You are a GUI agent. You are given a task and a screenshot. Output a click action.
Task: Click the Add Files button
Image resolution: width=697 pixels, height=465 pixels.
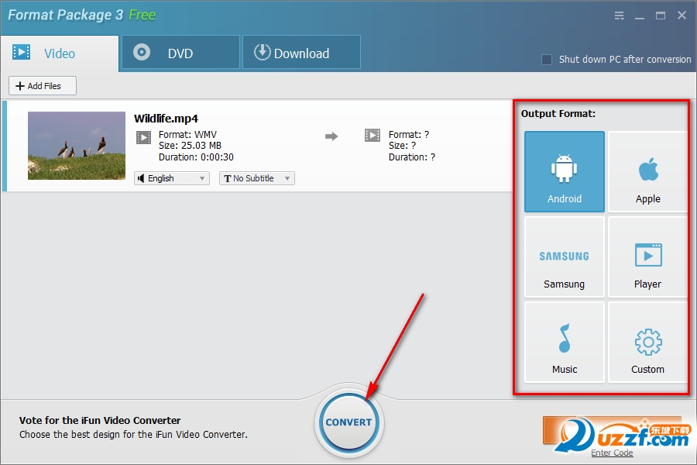43,86
